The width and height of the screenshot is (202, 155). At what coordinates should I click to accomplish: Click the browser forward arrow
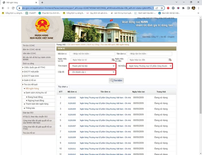click(8, 8)
